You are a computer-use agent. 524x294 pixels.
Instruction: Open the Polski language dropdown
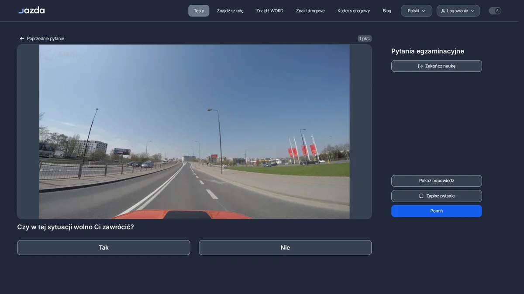417,11
